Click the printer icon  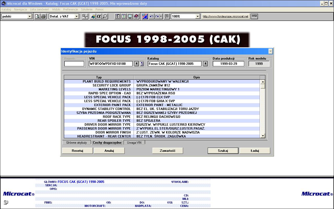click(43, 16)
